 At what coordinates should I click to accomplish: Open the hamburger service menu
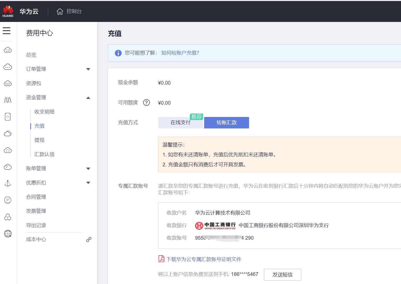click(x=7, y=31)
